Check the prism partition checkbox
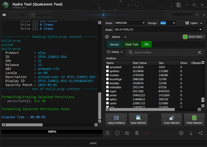Viewport: 207px width, 147px height. [107, 95]
